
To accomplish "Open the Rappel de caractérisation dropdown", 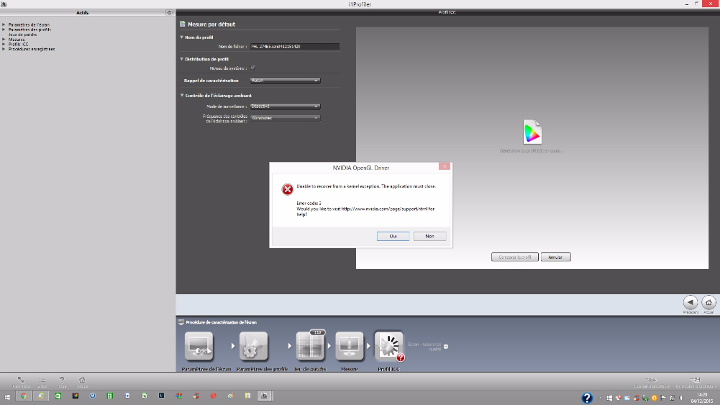I will (285, 81).
